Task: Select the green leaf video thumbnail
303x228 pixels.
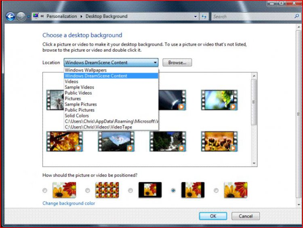Action: pos(219,100)
